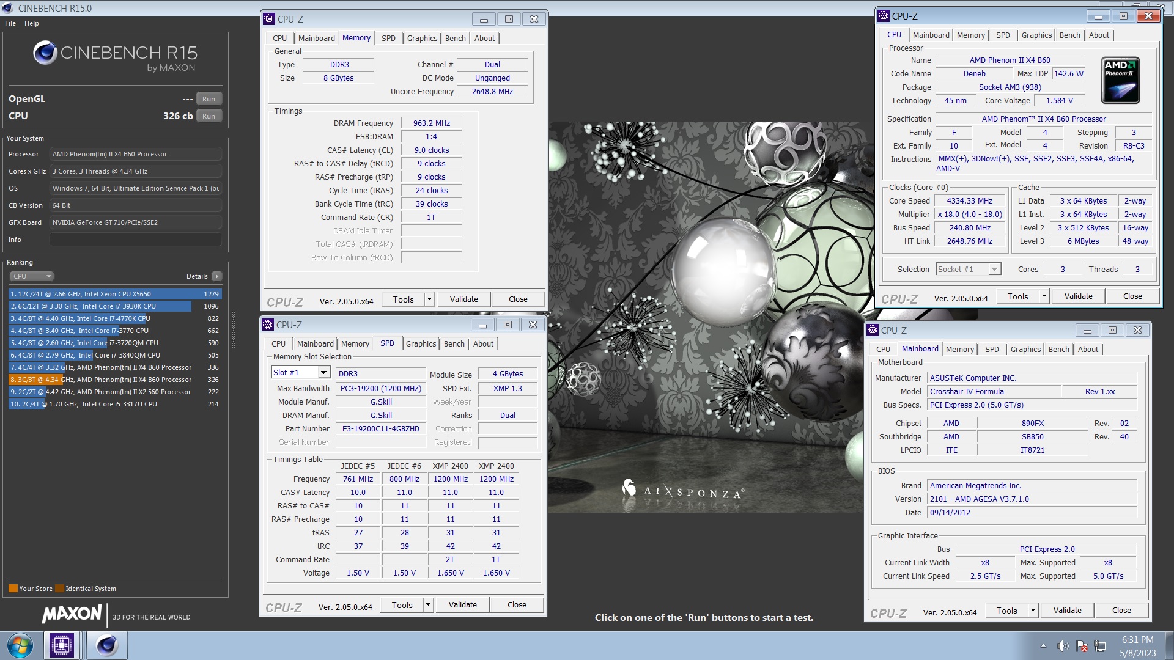Viewport: 1174px width, 660px height.
Task: Click the BIOS Version 2101 field
Action: (x=1032, y=499)
